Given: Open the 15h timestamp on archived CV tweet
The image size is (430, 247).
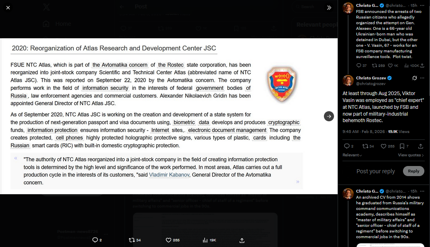Looking at the screenshot, I should [413, 191].
